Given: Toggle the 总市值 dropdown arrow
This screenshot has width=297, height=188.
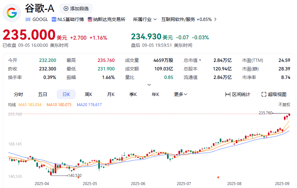Looking at the screenshot, I should (200, 60).
